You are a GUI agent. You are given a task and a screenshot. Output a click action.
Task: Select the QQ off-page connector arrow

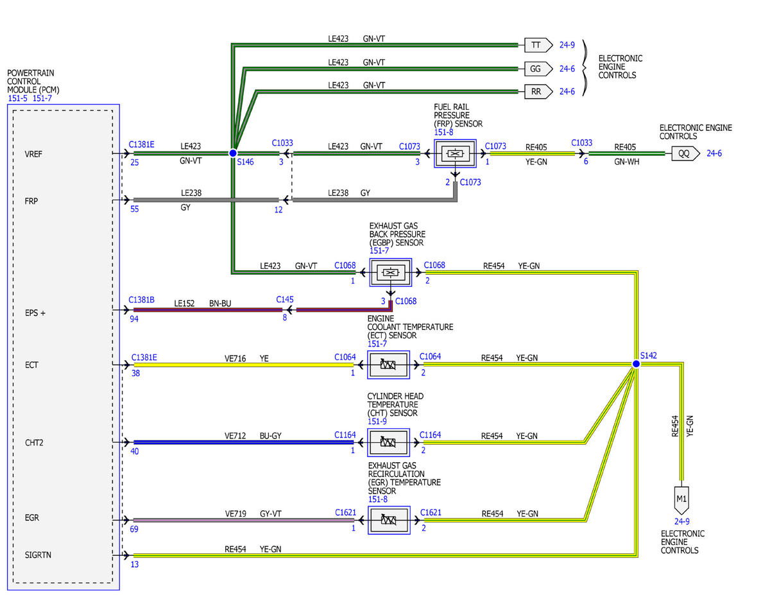tap(685, 154)
